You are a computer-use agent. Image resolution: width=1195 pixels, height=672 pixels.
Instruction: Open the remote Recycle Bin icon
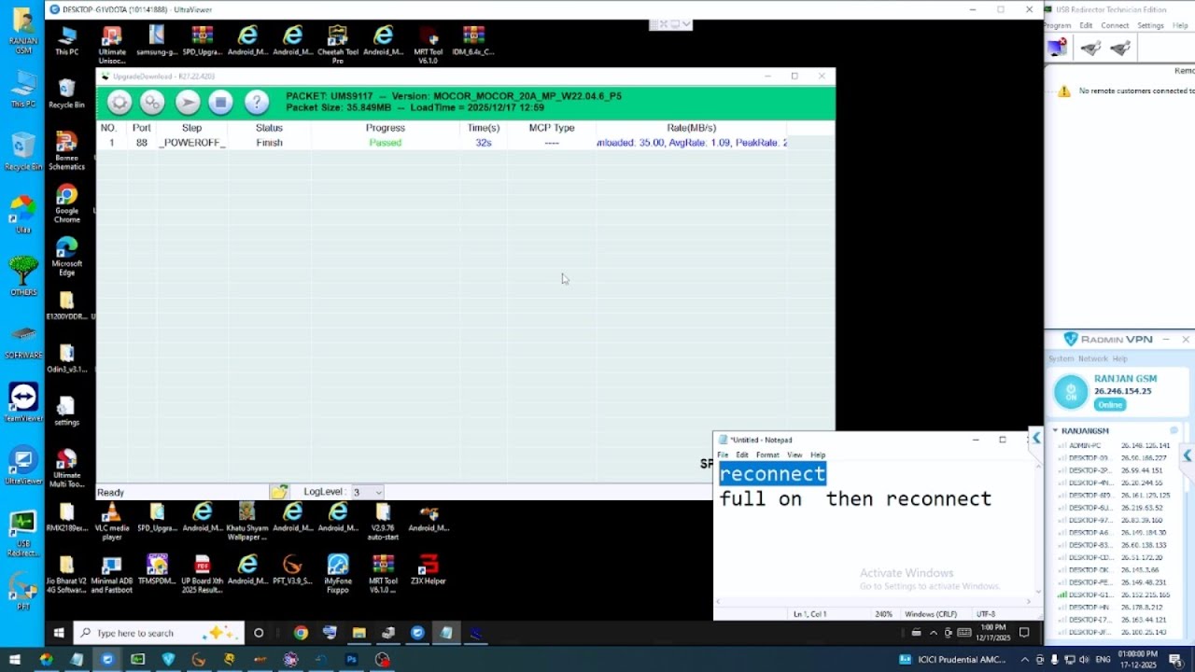coord(66,93)
